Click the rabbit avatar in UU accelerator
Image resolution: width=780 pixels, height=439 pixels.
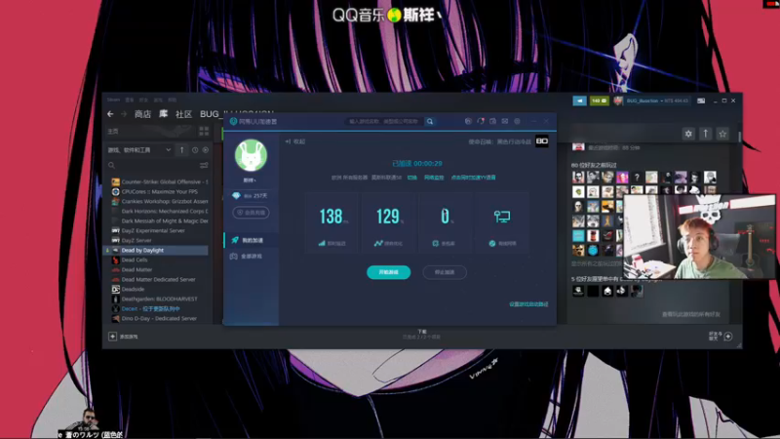click(x=251, y=155)
